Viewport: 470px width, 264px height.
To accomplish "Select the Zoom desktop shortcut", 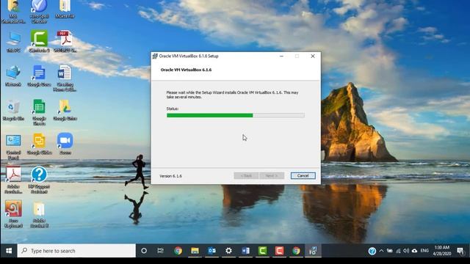I will coord(65,144).
